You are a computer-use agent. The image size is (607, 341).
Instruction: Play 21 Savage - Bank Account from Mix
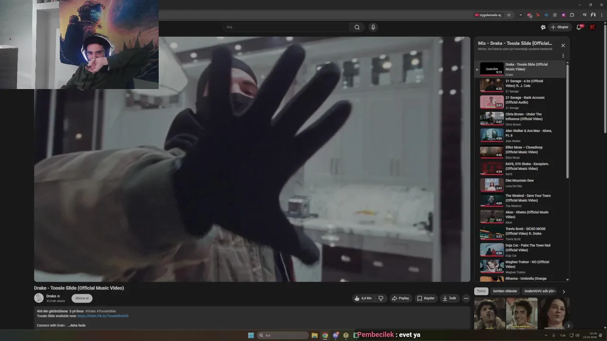coord(520,102)
